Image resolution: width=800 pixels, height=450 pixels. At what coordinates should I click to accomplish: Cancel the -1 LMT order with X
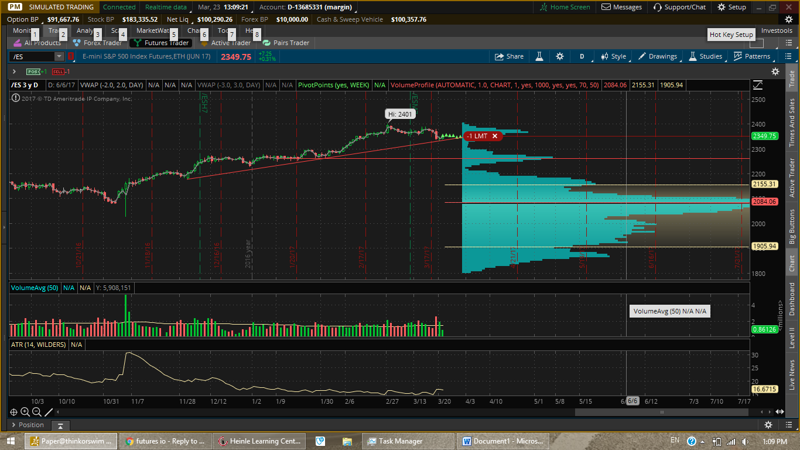(495, 136)
